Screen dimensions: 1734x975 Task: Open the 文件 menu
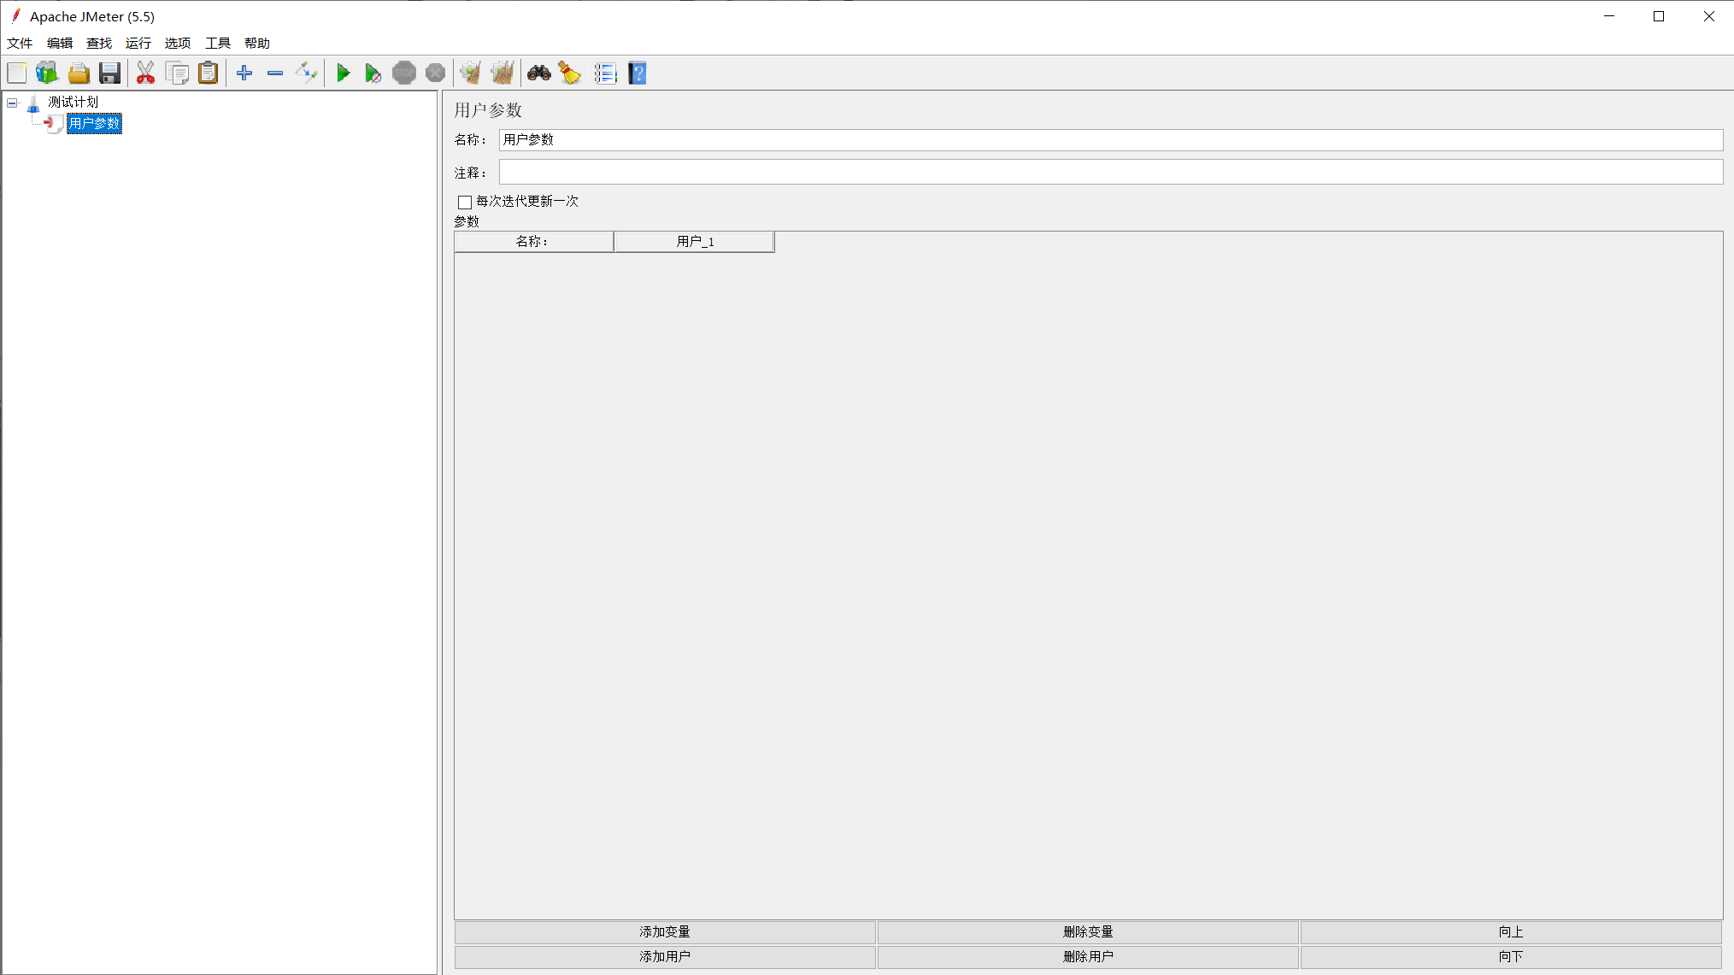tap(20, 44)
